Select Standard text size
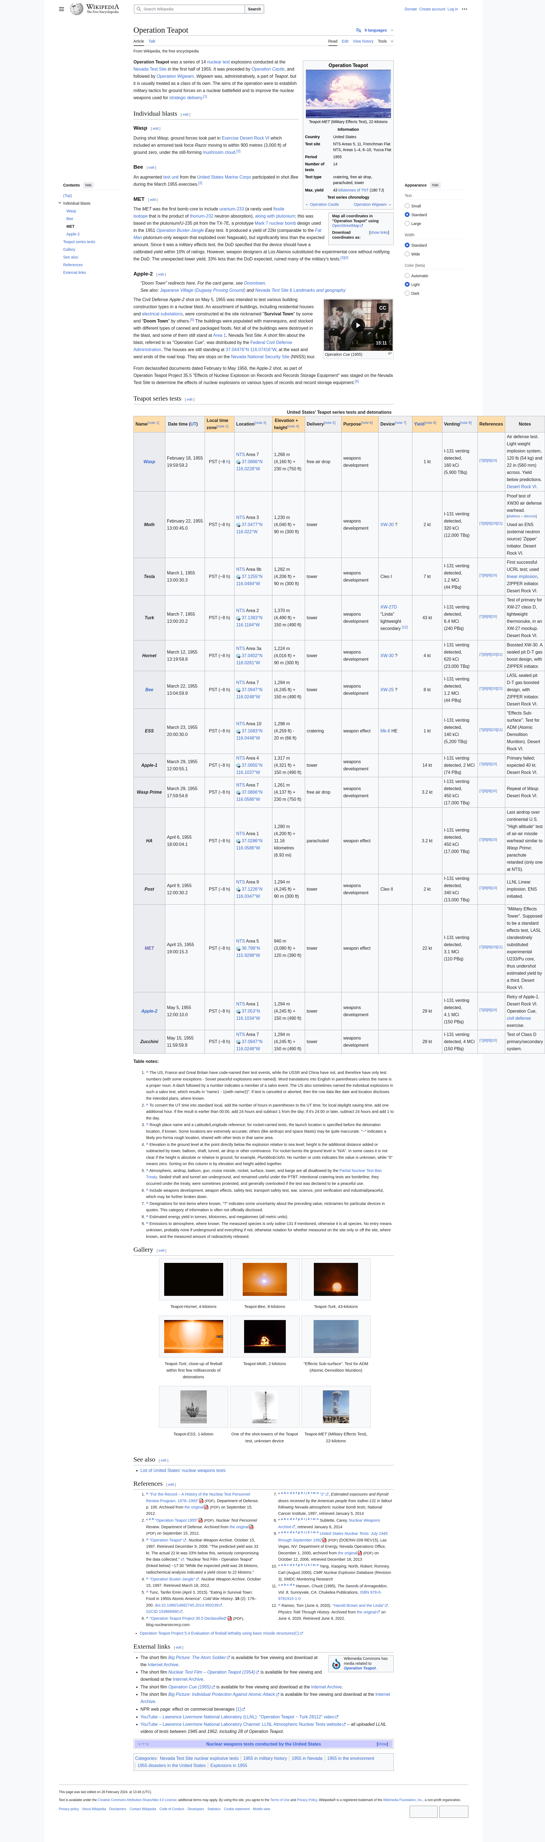Screen dimensions: 545x1842 (x=407, y=215)
